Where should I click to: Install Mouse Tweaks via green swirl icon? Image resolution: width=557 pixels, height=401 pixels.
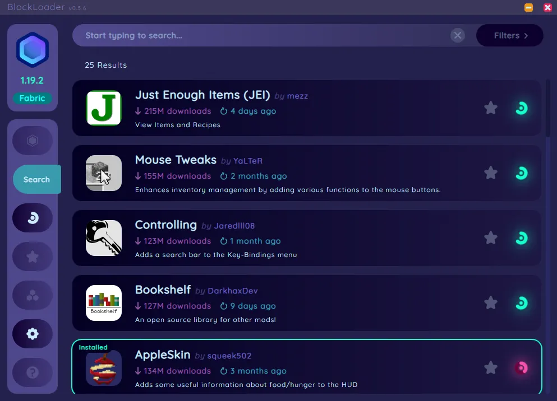[x=522, y=173]
